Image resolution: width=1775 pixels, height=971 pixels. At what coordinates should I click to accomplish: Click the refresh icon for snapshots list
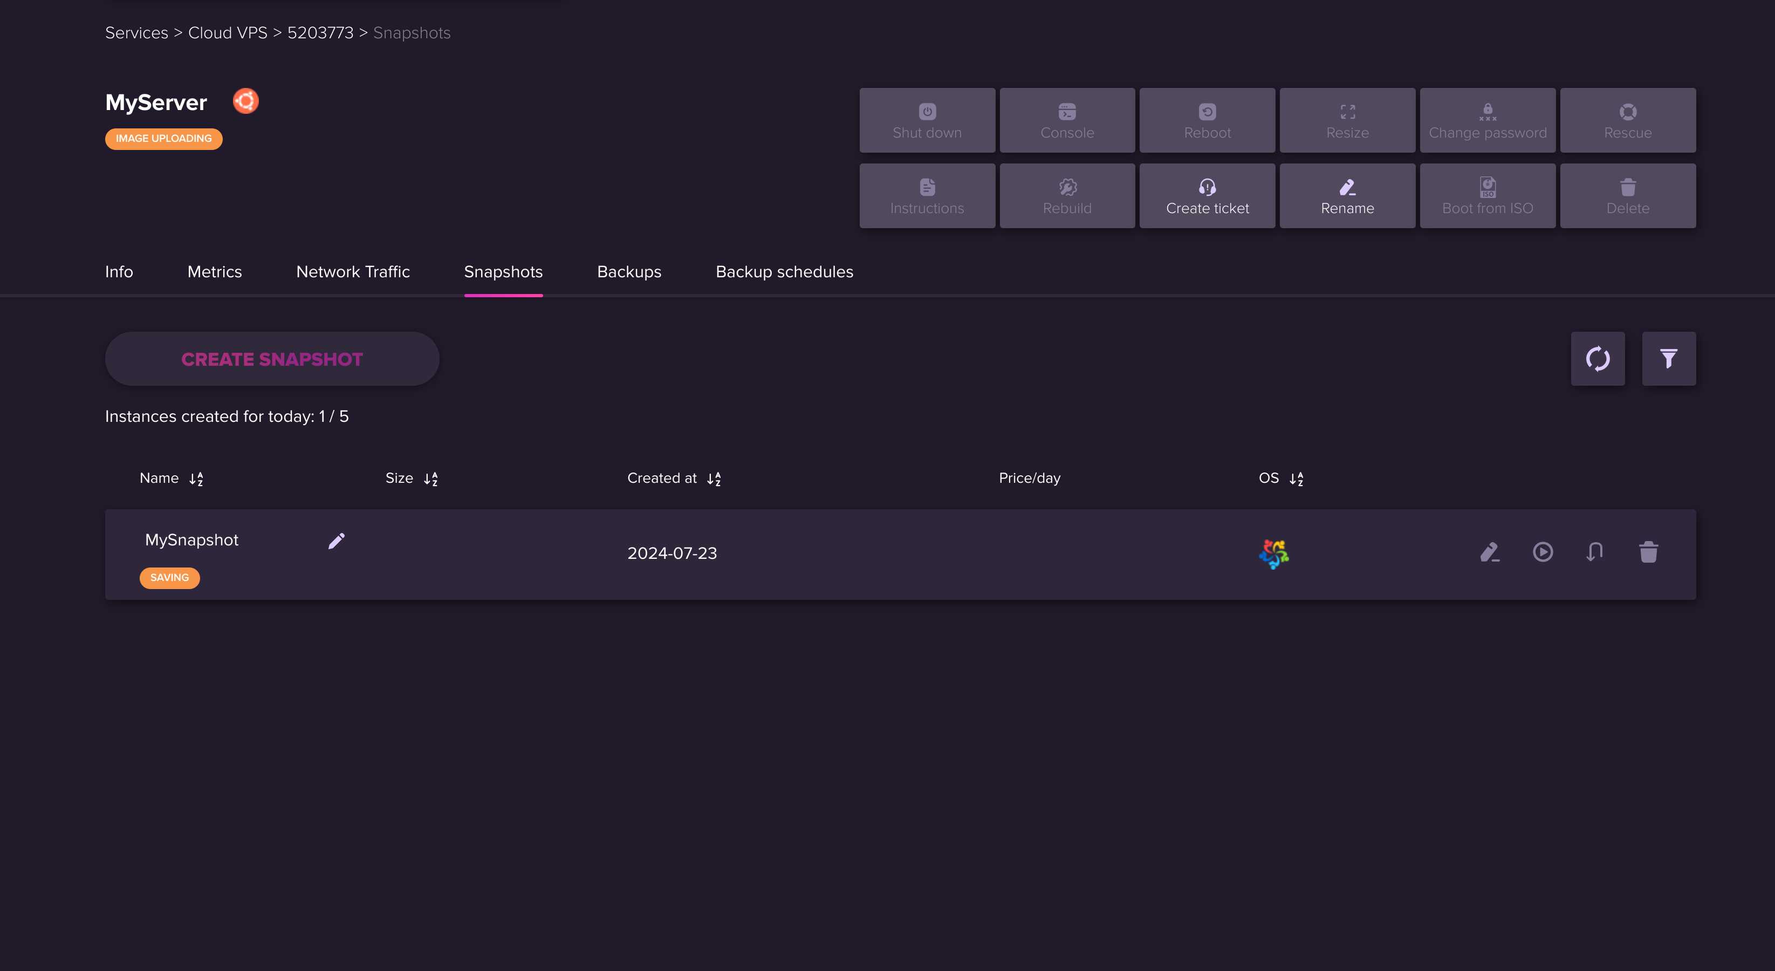click(1598, 359)
